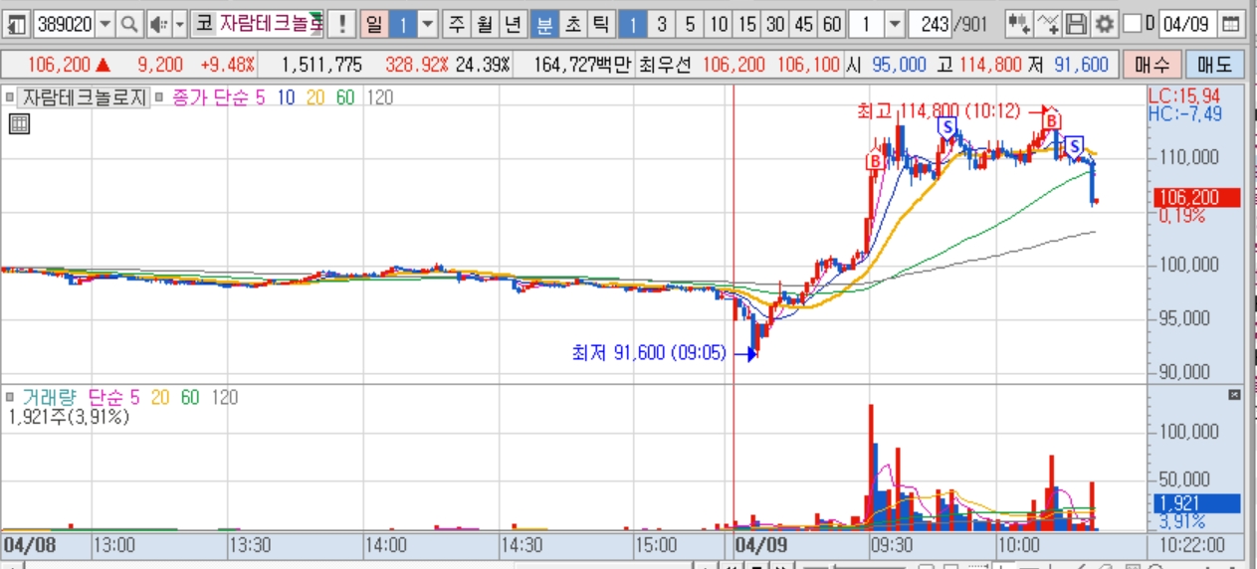Expand the dropdown arrow beside the speaker icon

pyautogui.click(x=179, y=23)
